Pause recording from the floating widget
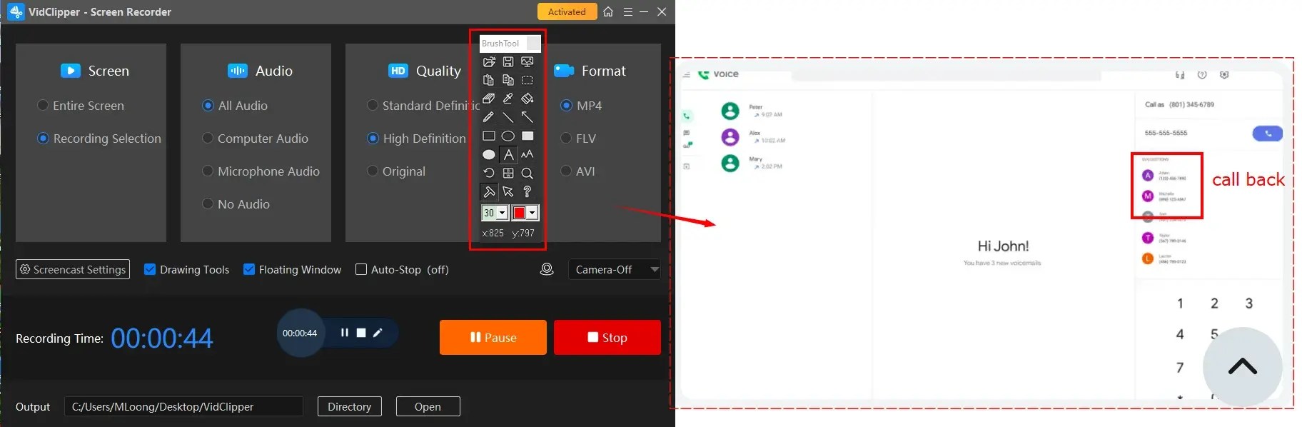Viewport: 1302px width, 427px height. 345,333
